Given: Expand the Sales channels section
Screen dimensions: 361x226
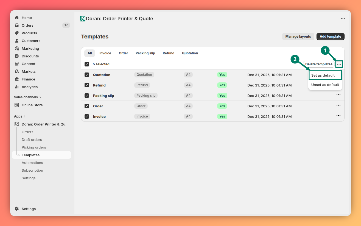Looking at the screenshot, I should 27,97.
